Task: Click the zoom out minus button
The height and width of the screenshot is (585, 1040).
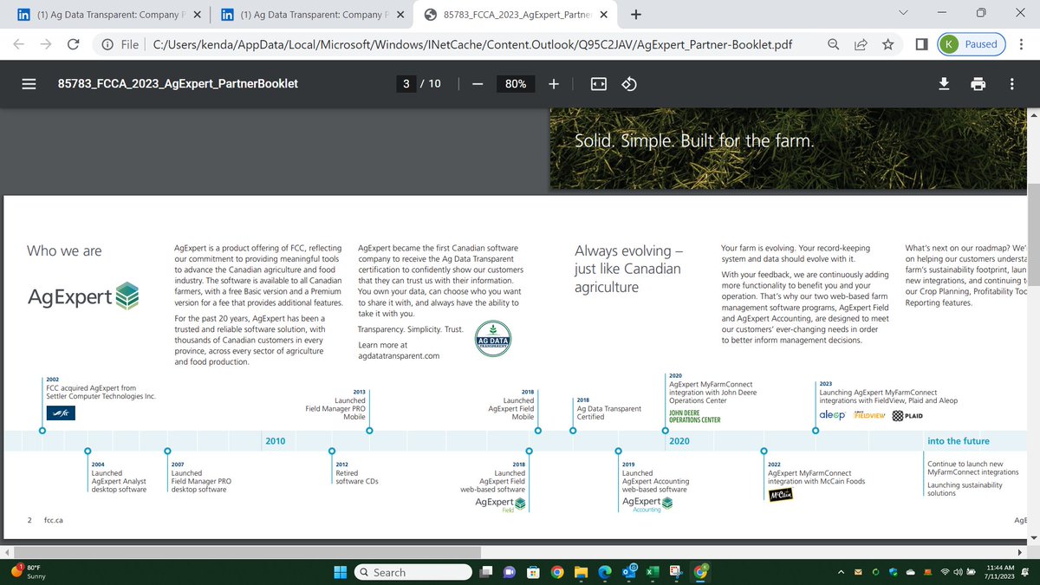Action: tap(477, 84)
